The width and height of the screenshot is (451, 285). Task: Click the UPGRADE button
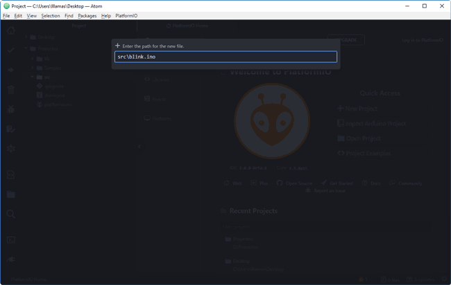pos(346,40)
